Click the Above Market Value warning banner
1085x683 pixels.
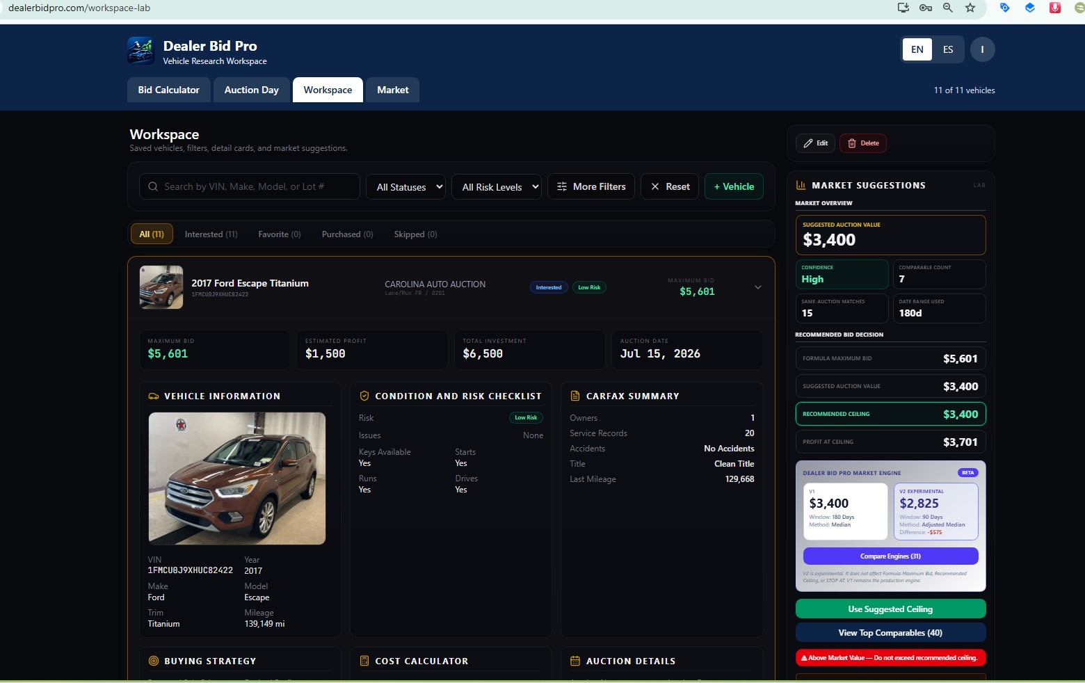coord(890,657)
